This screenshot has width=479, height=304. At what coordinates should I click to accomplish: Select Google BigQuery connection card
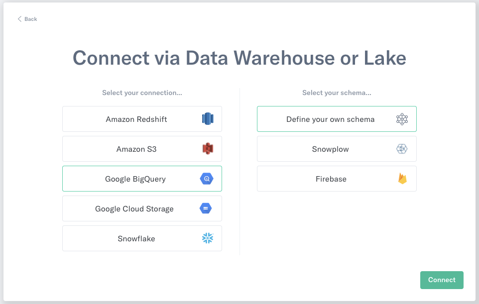pos(142,179)
